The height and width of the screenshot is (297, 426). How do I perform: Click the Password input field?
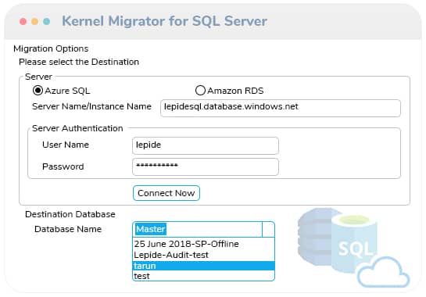pos(206,166)
